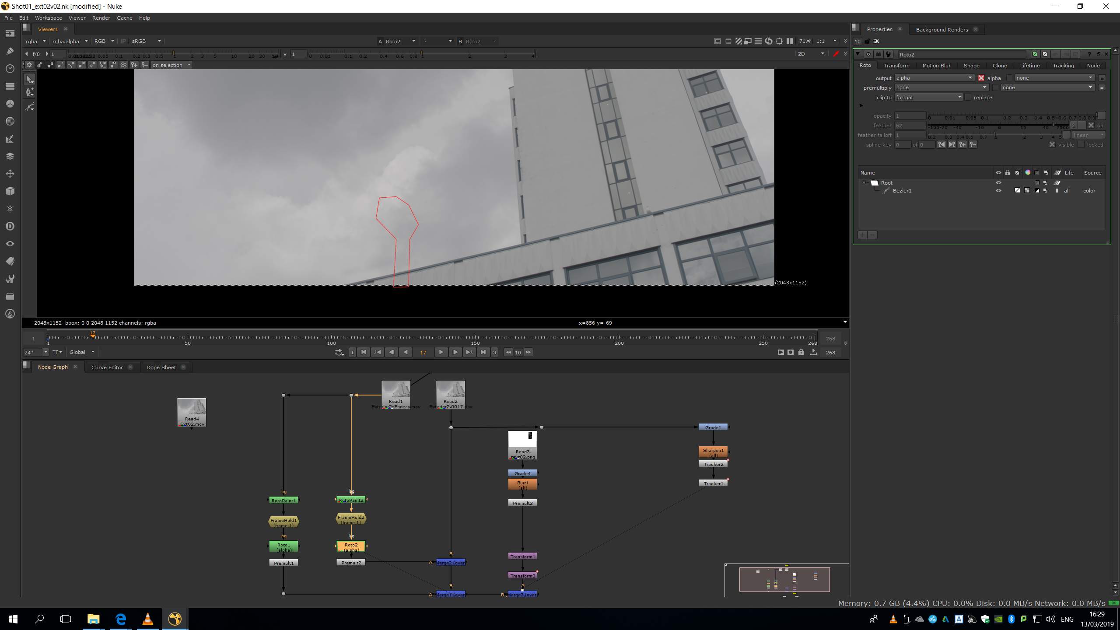Switch to the Background Renders panel
The height and width of the screenshot is (630, 1120).
click(941, 30)
